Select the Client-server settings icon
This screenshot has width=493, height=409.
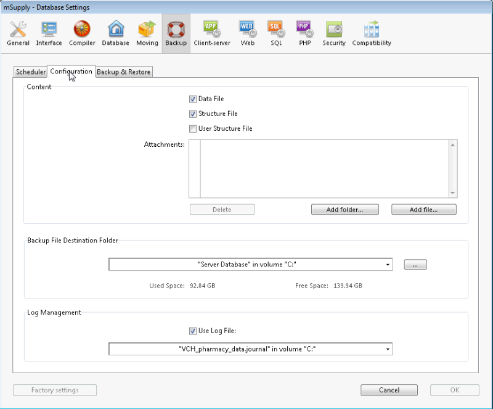[x=212, y=32]
